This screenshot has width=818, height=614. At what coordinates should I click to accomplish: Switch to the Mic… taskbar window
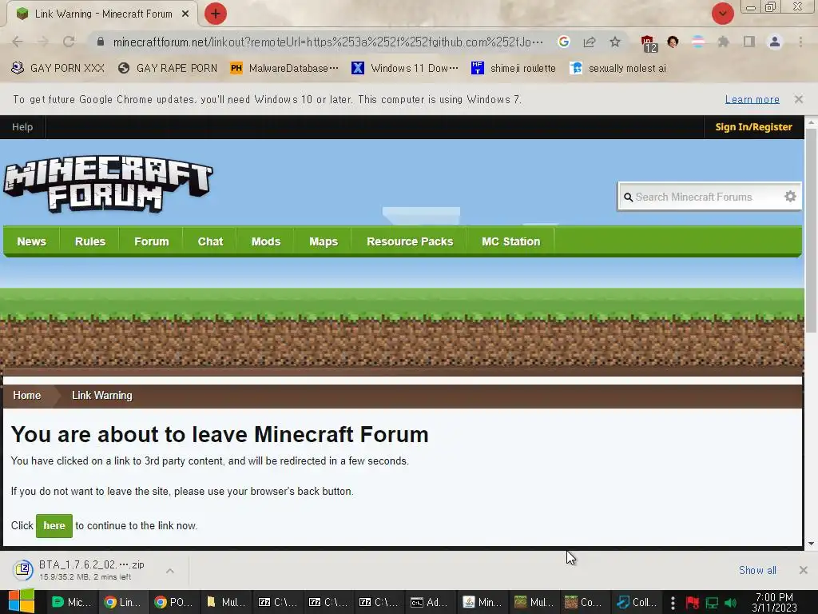[x=71, y=602]
